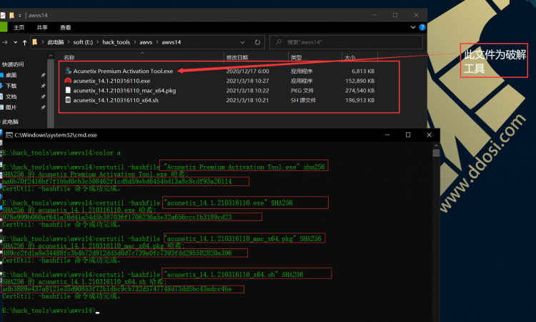Image resolution: width=536 pixels, height=322 pixels.
Task: Expand the ribbon with the chevron
Action: pyautogui.click(x=413, y=27)
